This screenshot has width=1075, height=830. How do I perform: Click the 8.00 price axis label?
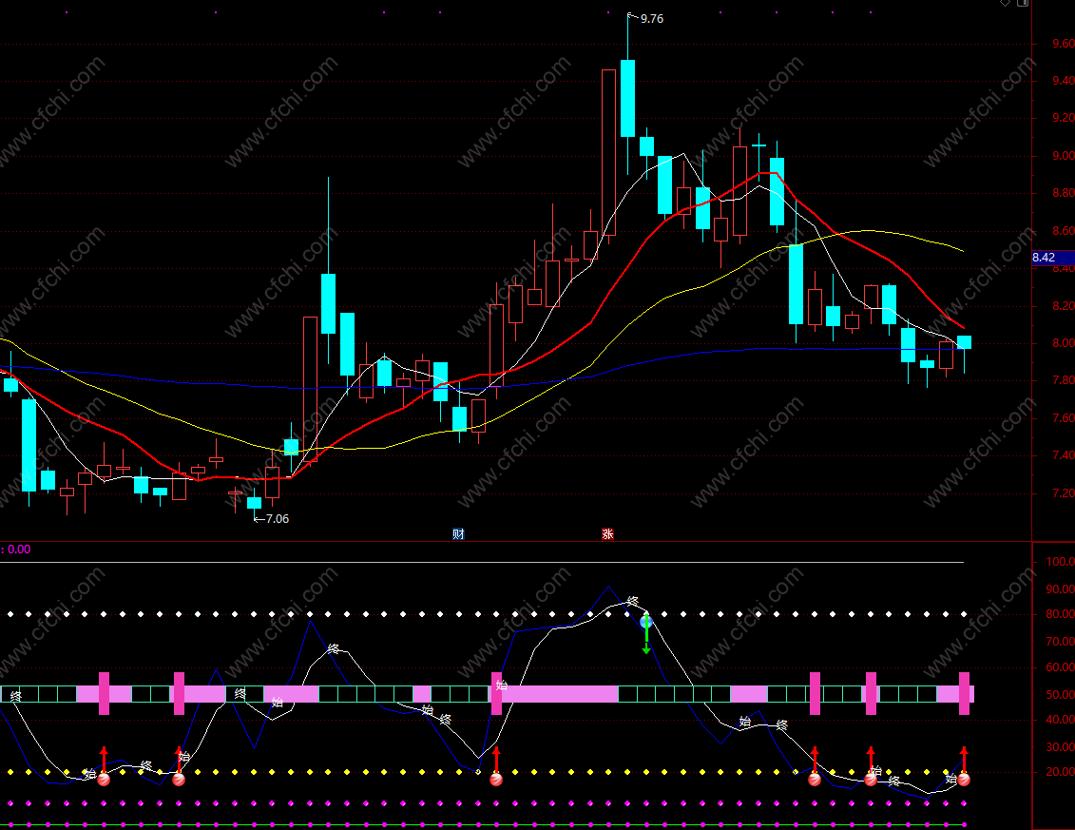pyautogui.click(x=1063, y=343)
